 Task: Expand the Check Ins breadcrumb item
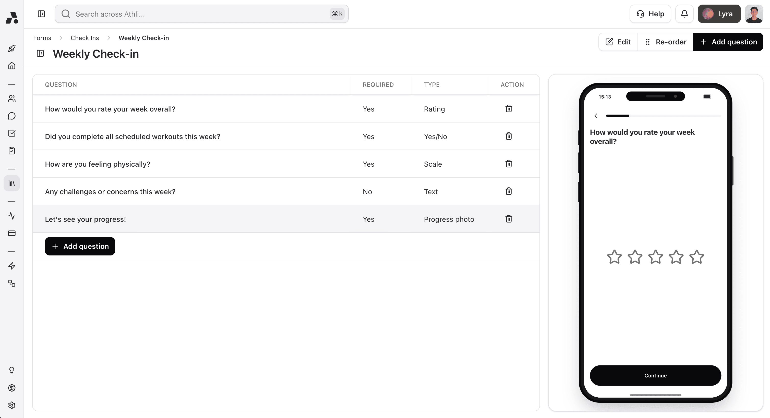85,38
